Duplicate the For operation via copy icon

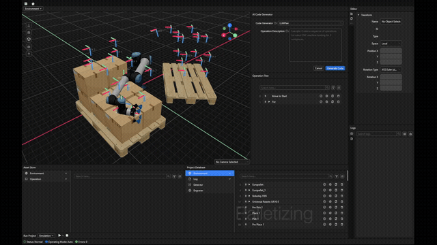tap(333, 101)
